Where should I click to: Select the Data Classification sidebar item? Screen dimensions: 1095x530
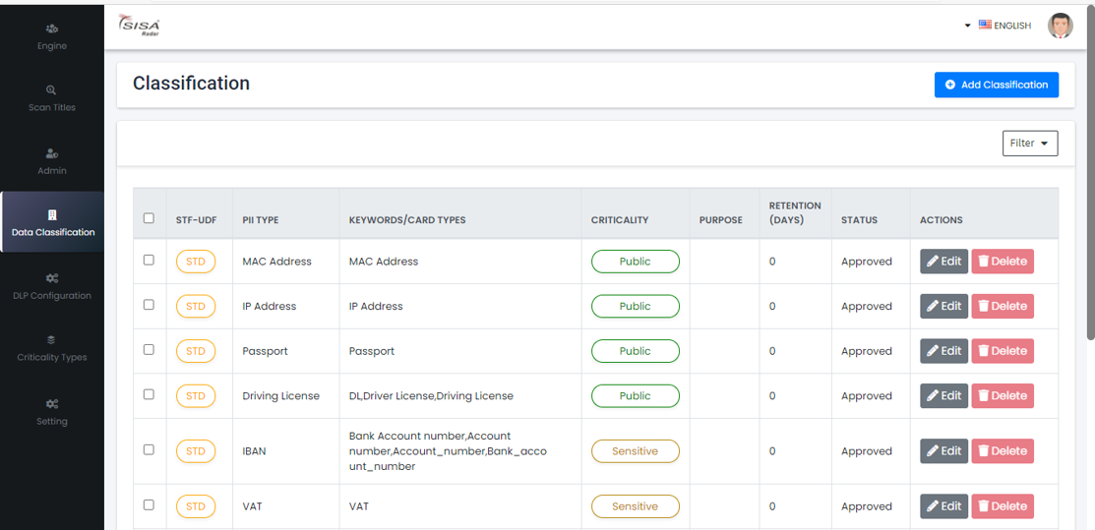click(x=52, y=222)
